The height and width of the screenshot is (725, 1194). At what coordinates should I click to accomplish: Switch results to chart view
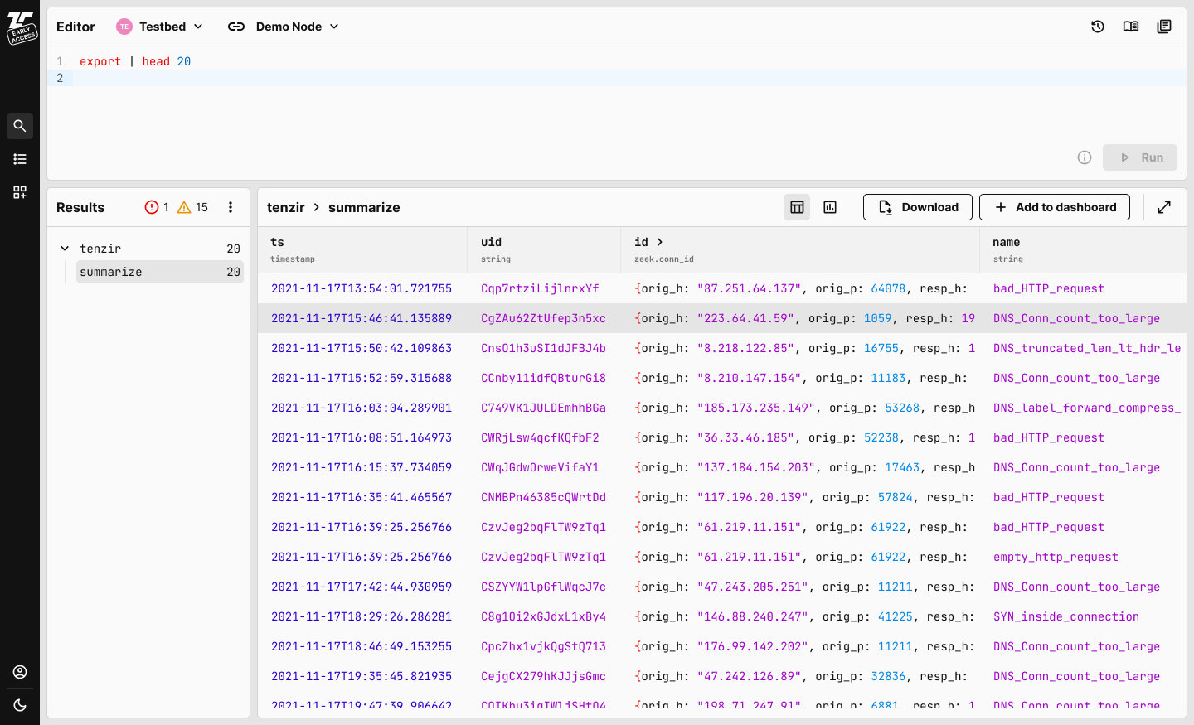pos(830,207)
